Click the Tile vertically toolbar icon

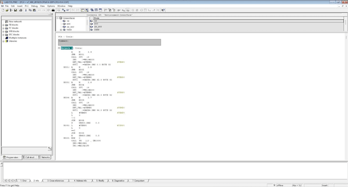100,10
